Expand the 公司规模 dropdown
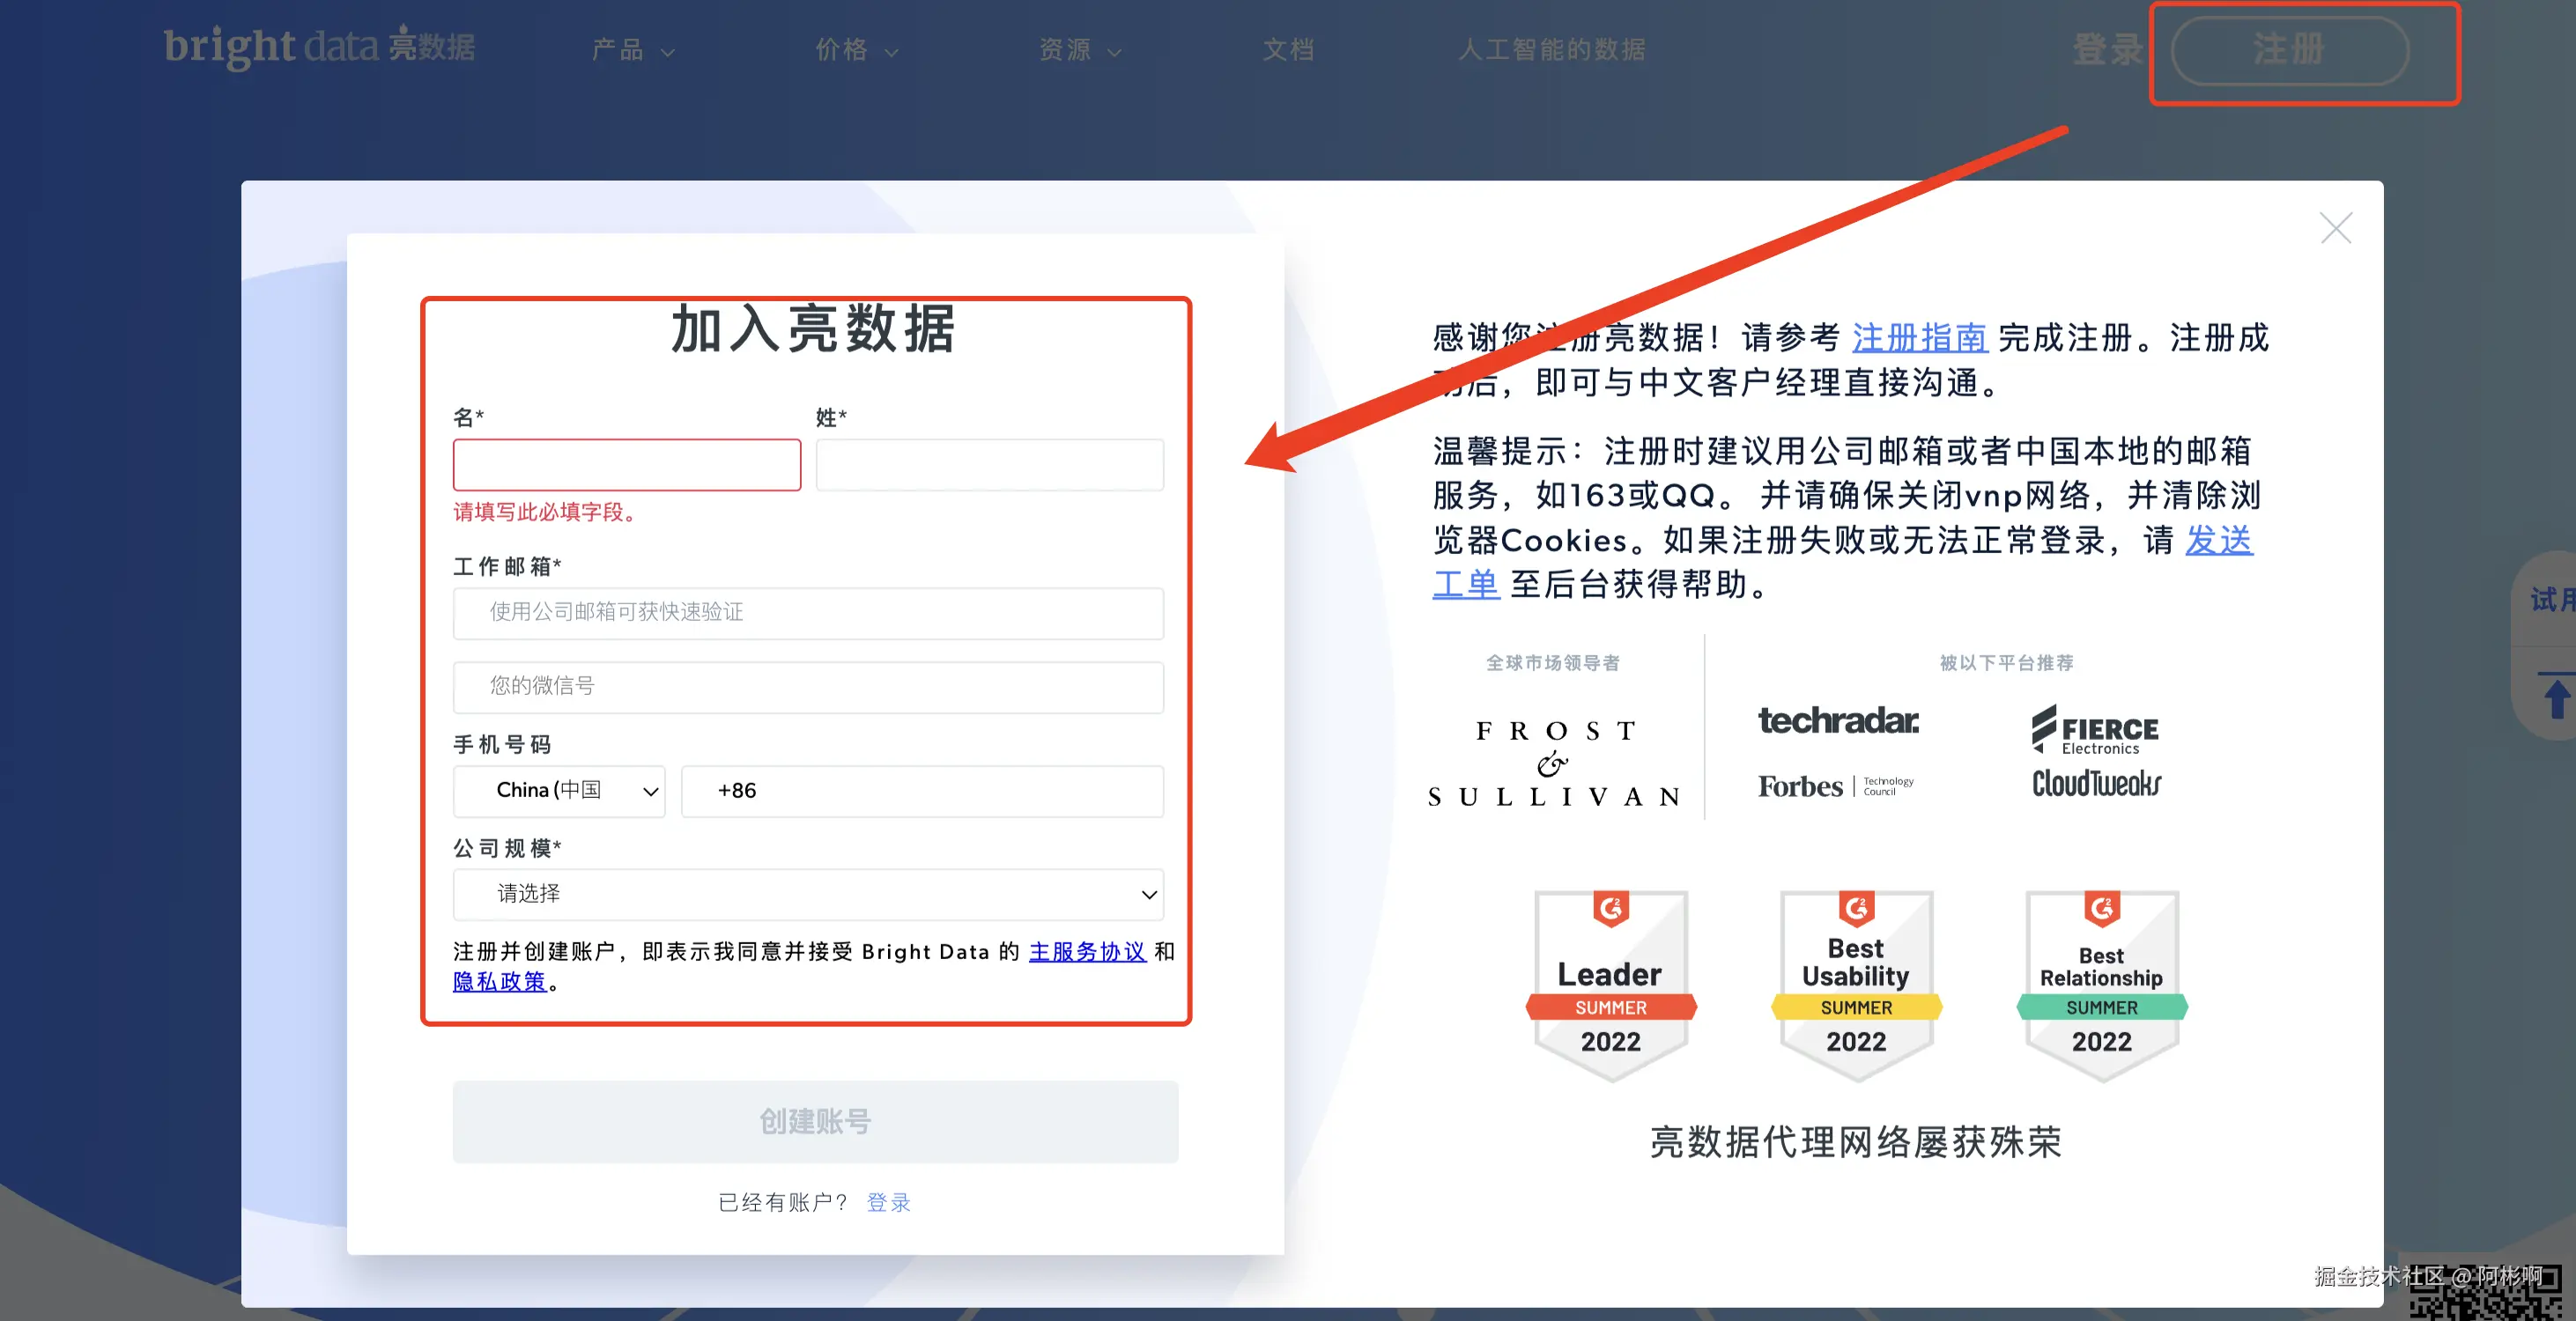This screenshot has width=2576, height=1321. (x=807, y=894)
